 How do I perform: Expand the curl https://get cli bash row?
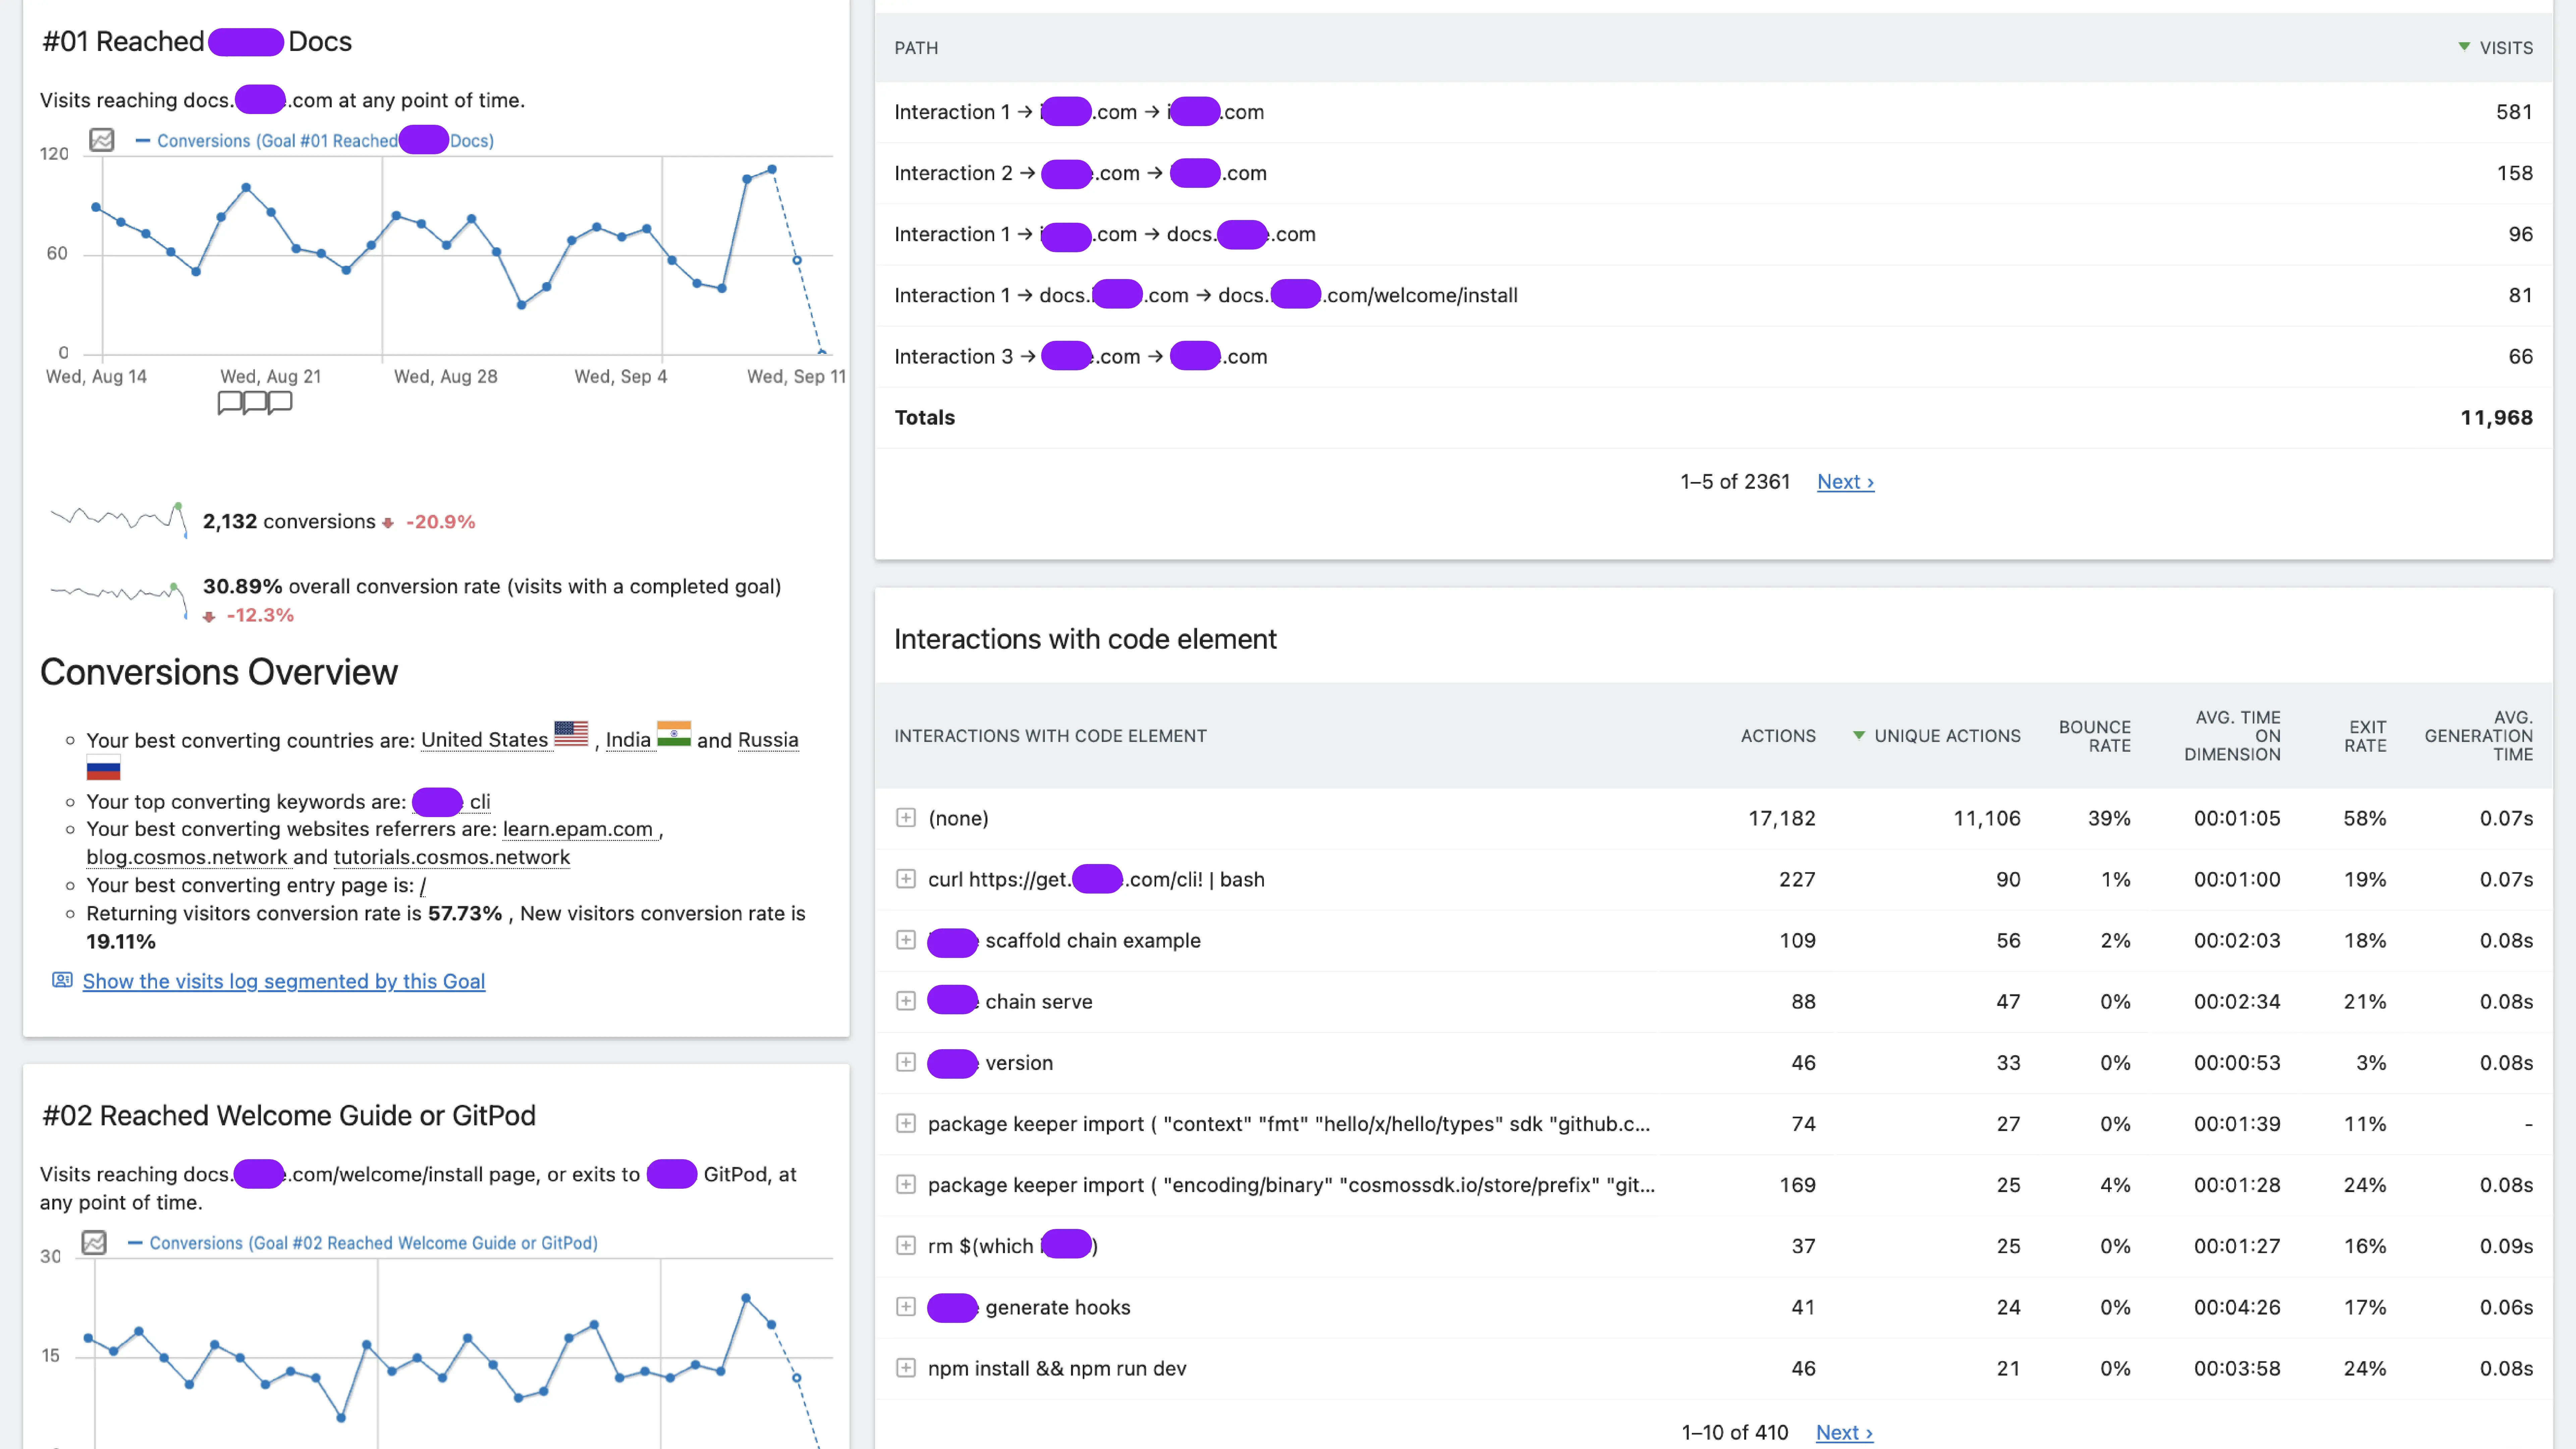[x=906, y=879]
